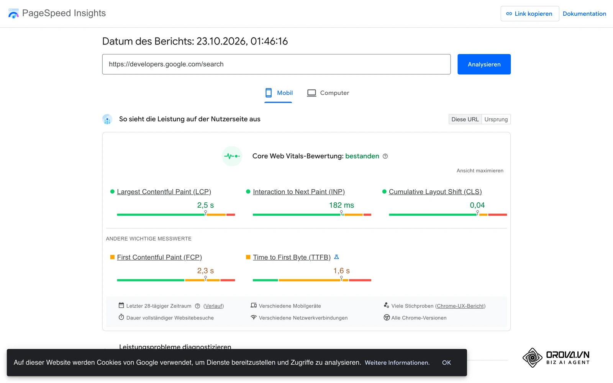This screenshot has height=383, width=613.
Task: Click the Core Web Vitals pulse icon
Action: coord(232,156)
